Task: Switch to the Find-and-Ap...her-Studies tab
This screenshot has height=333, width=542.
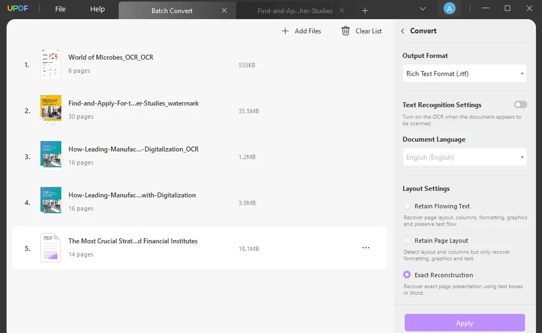Action: tap(295, 10)
